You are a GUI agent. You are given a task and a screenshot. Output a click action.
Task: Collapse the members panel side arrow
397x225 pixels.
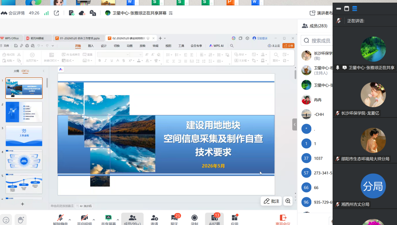(294, 124)
